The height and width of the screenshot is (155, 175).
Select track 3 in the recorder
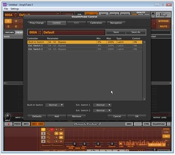point(43,137)
